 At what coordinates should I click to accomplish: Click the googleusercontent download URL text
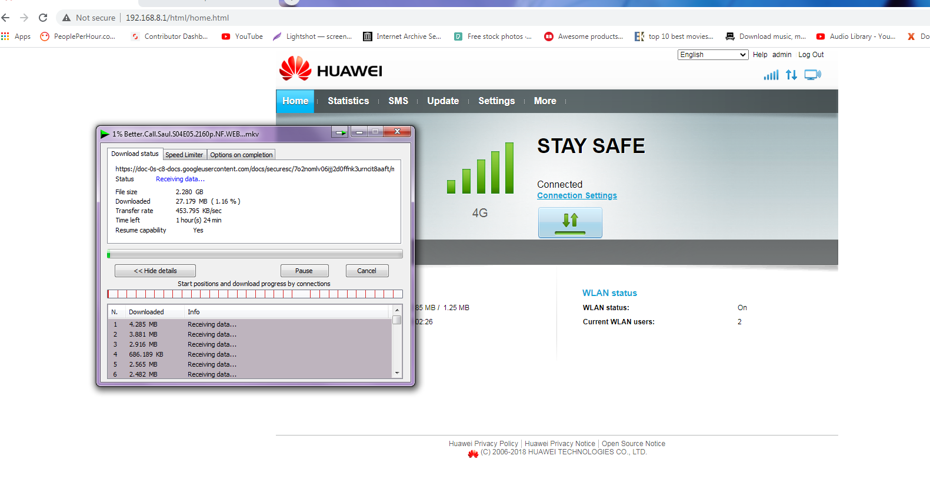[255, 169]
